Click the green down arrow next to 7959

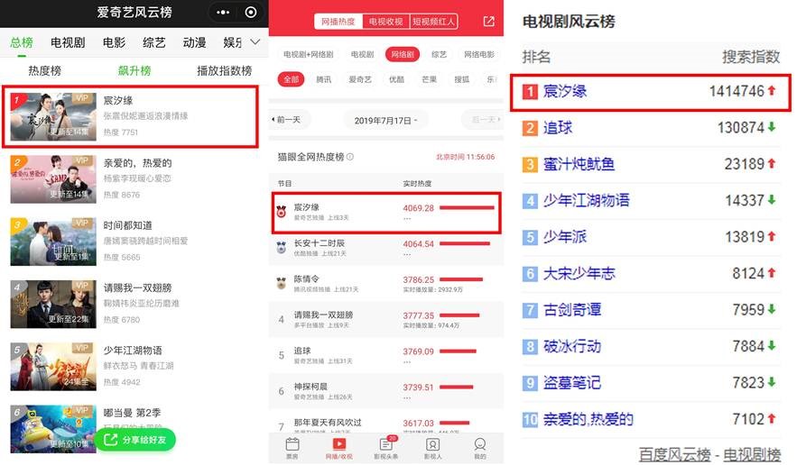coord(772,309)
